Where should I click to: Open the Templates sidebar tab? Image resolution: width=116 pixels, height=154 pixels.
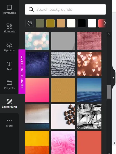click(9, 9)
